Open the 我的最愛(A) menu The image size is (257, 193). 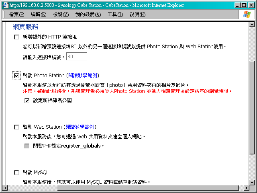click(x=88, y=14)
